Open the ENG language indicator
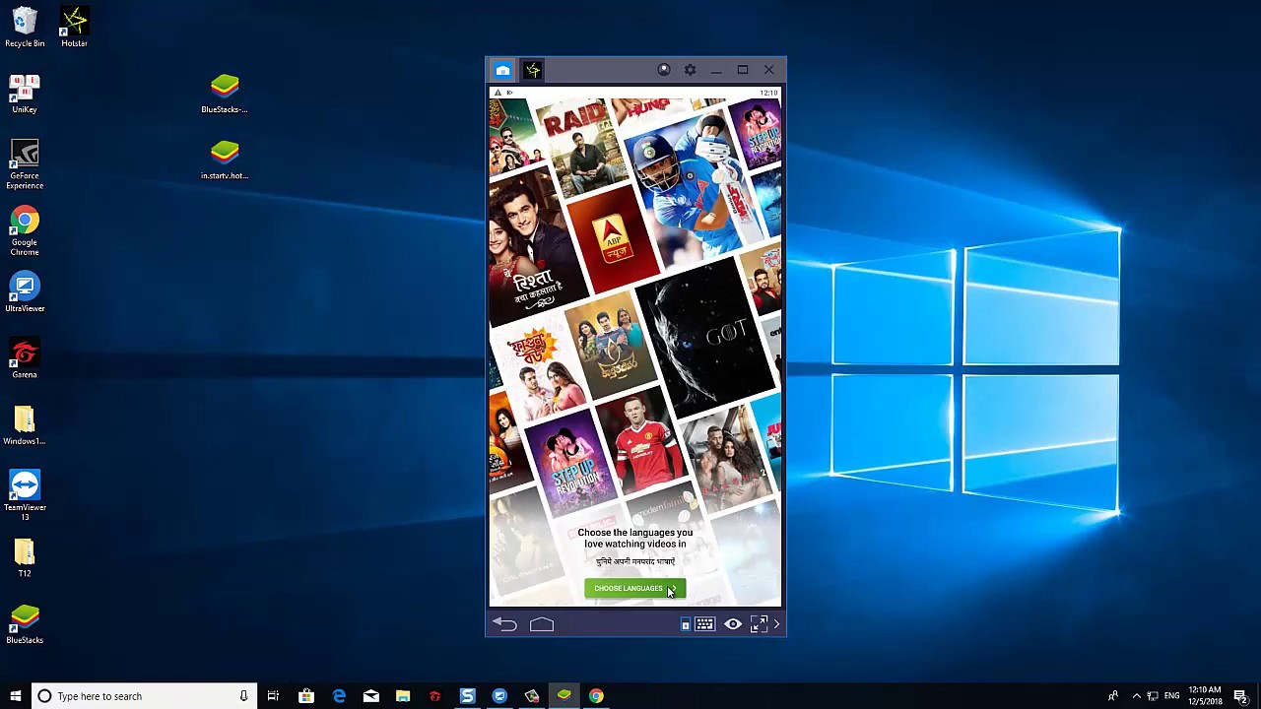1261x709 pixels. (x=1171, y=696)
